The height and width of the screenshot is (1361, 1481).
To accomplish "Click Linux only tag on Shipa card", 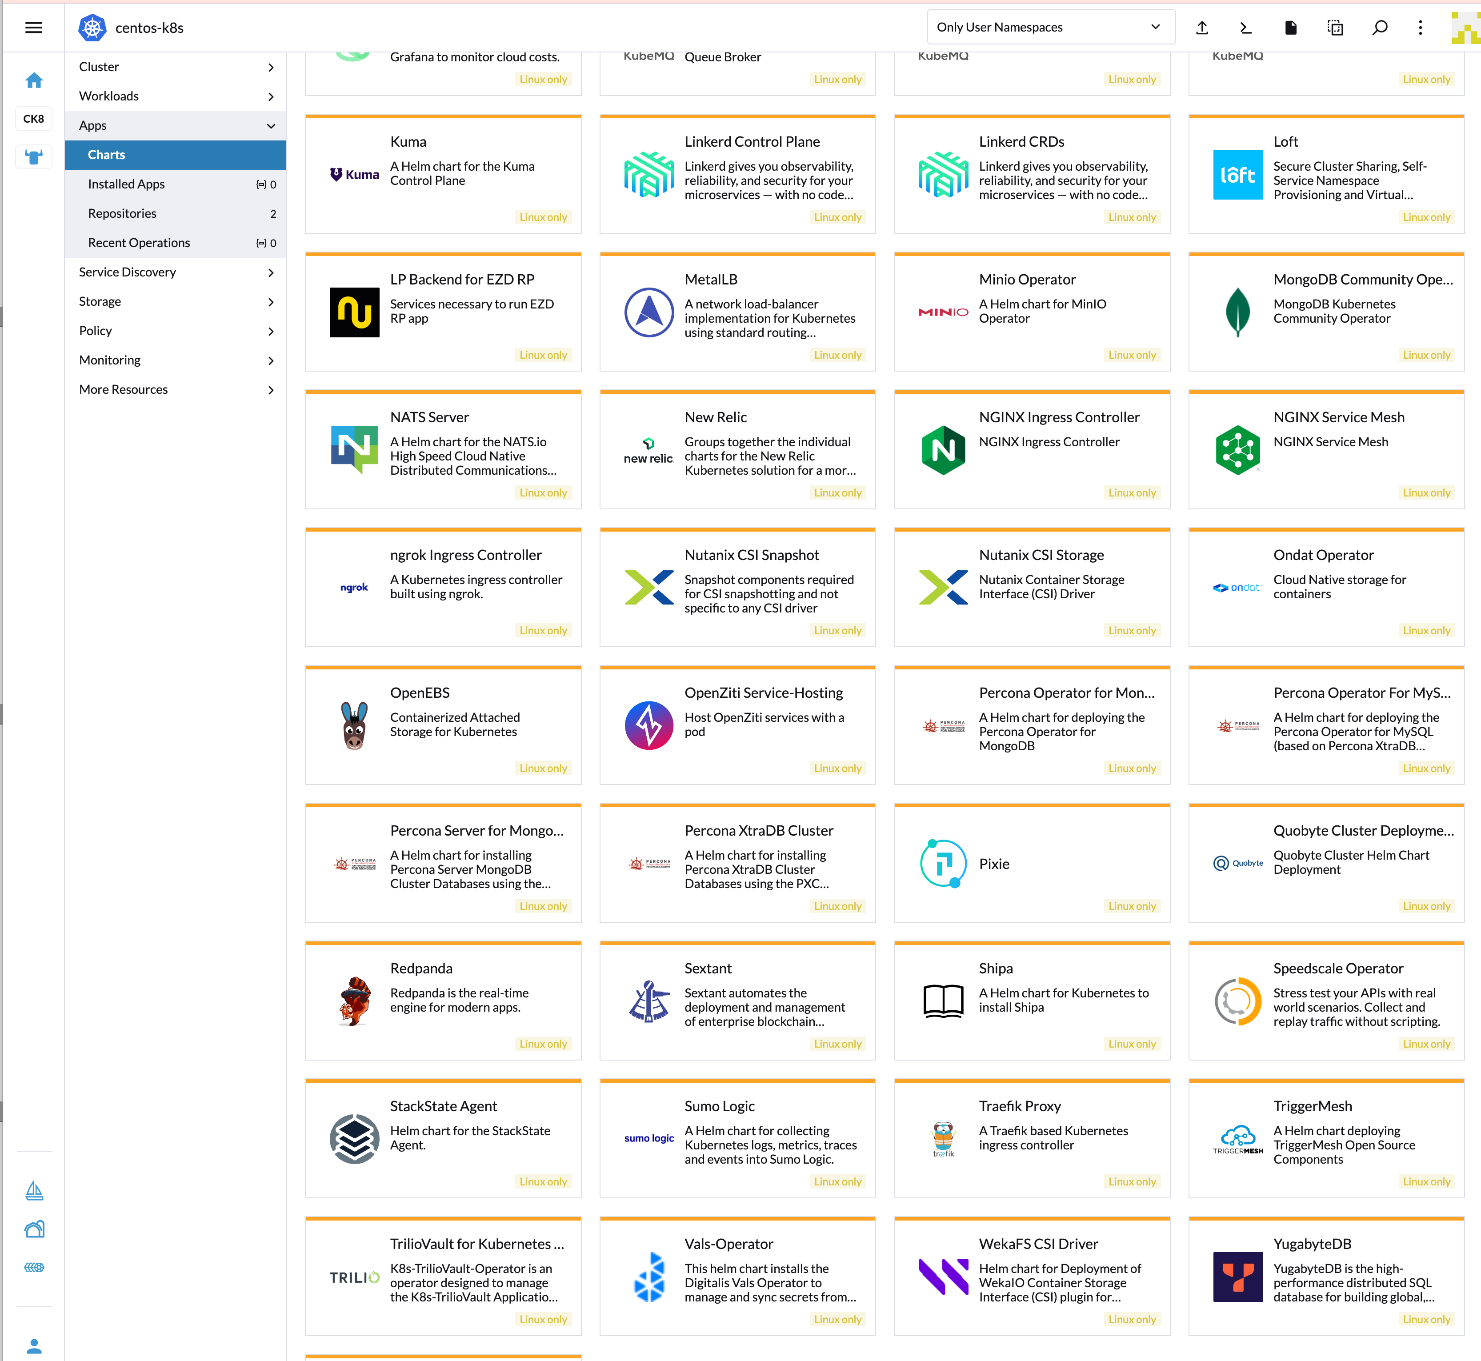I will [1132, 1044].
